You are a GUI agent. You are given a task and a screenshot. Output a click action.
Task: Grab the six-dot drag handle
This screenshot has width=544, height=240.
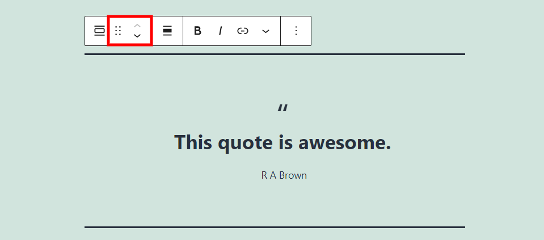(118, 31)
